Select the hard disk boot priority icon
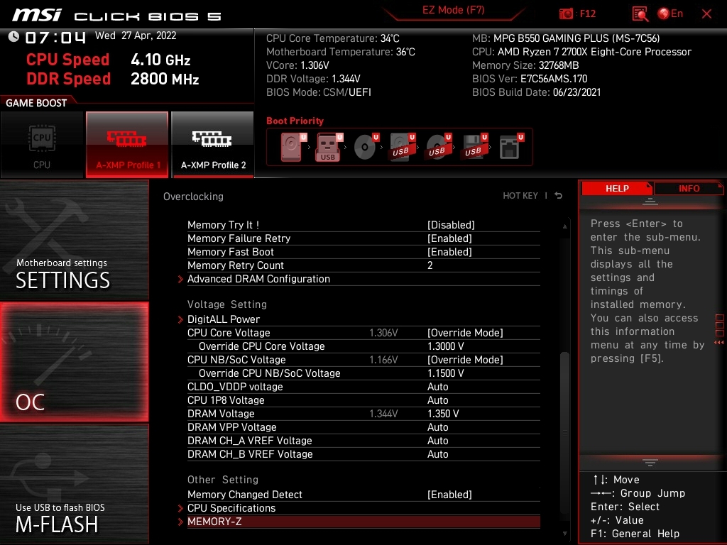Screen dimensions: 727x545 click(291, 148)
